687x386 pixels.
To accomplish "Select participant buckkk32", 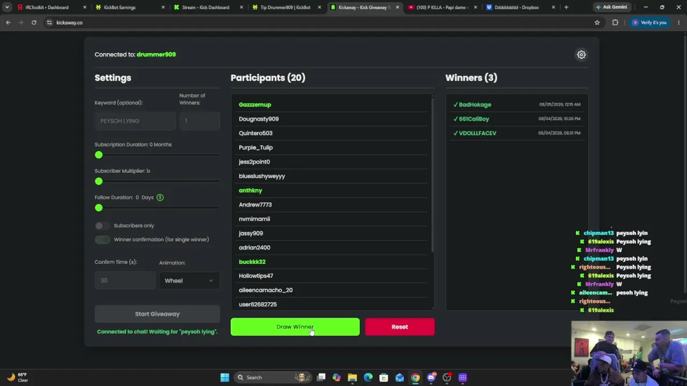I will click(252, 262).
